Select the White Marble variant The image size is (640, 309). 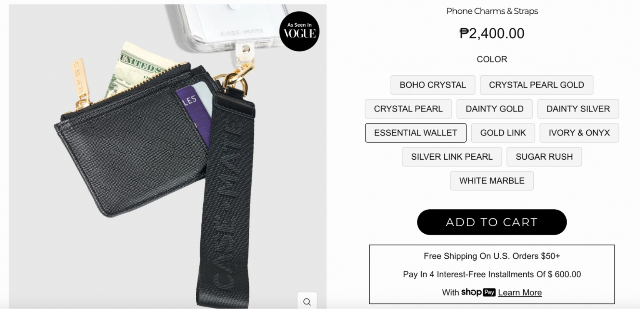pyautogui.click(x=492, y=181)
